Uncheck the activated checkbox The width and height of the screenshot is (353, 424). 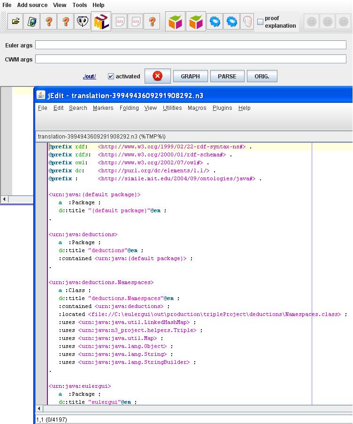pos(111,77)
